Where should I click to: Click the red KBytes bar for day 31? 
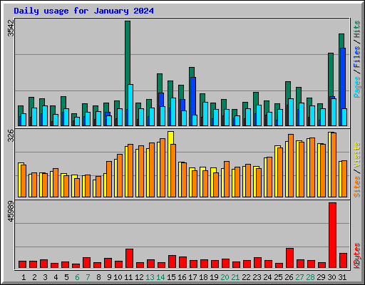coord(343,260)
